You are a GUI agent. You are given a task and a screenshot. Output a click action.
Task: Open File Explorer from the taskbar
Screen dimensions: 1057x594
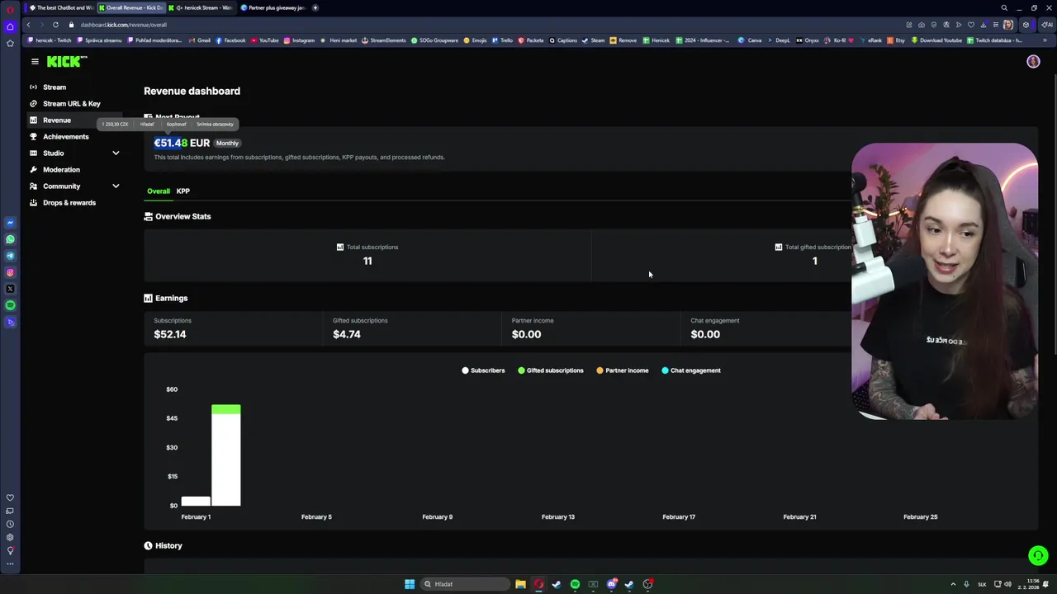click(520, 584)
